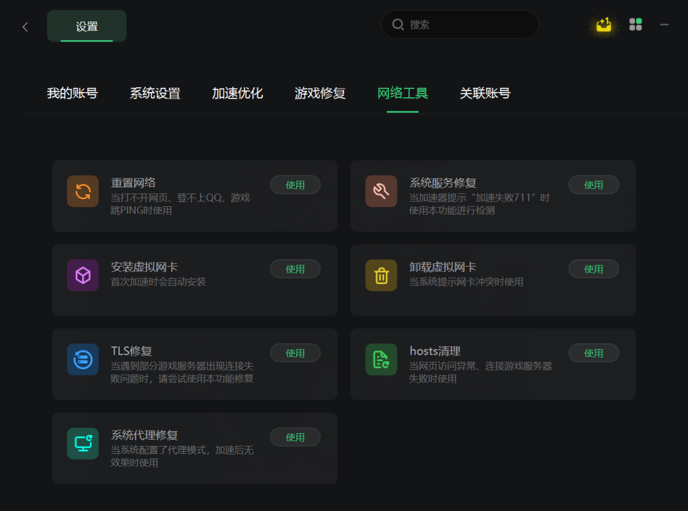Click 使用 beside 安装虚拟网卡
Image resolution: width=688 pixels, height=511 pixels.
point(295,269)
